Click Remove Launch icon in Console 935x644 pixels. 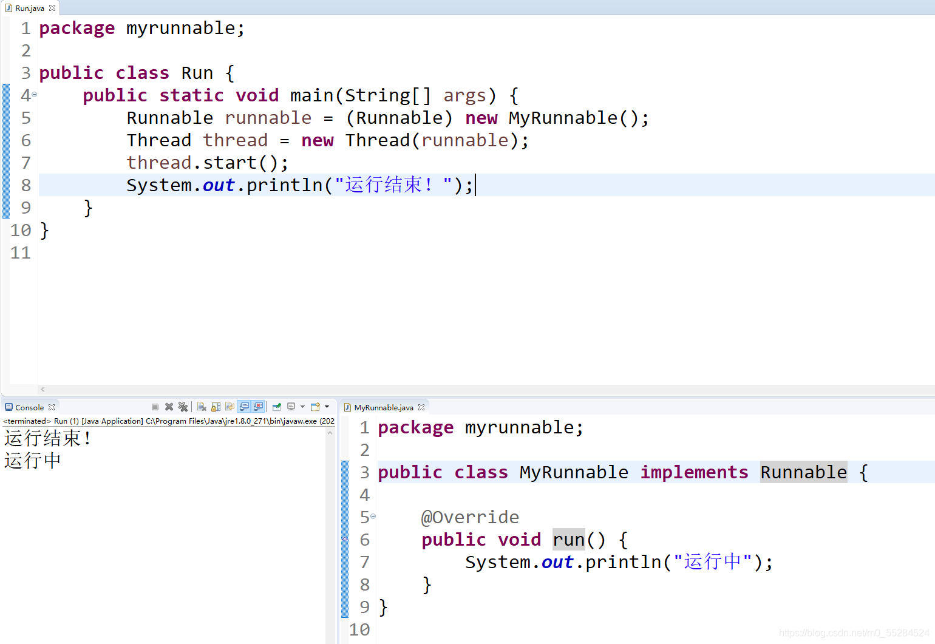click(169, 407)
